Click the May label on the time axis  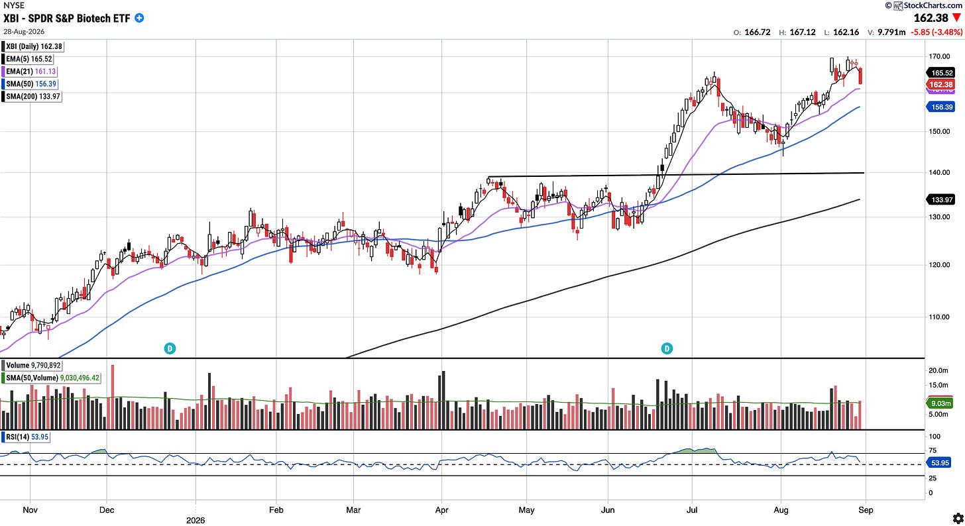[526, 509]
